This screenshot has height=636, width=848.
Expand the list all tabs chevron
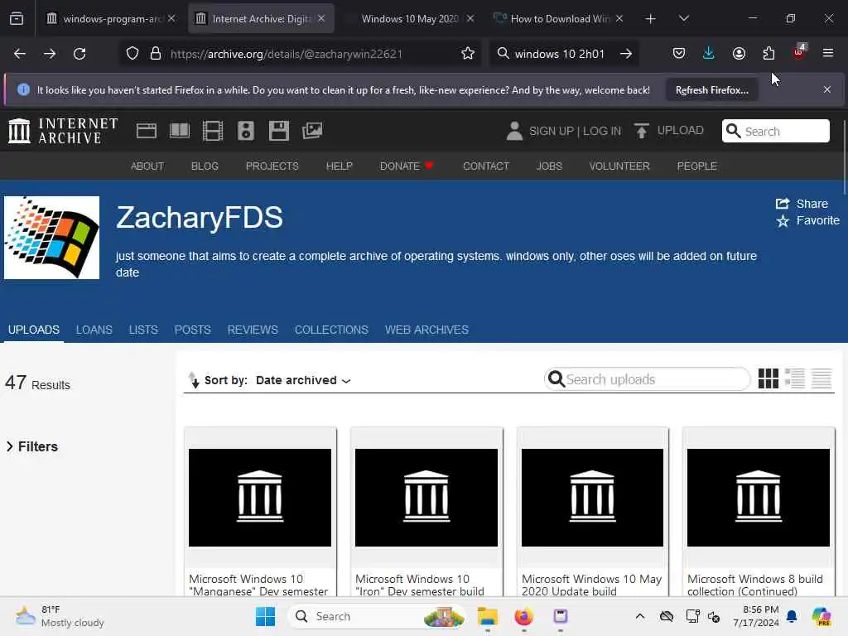683,18
